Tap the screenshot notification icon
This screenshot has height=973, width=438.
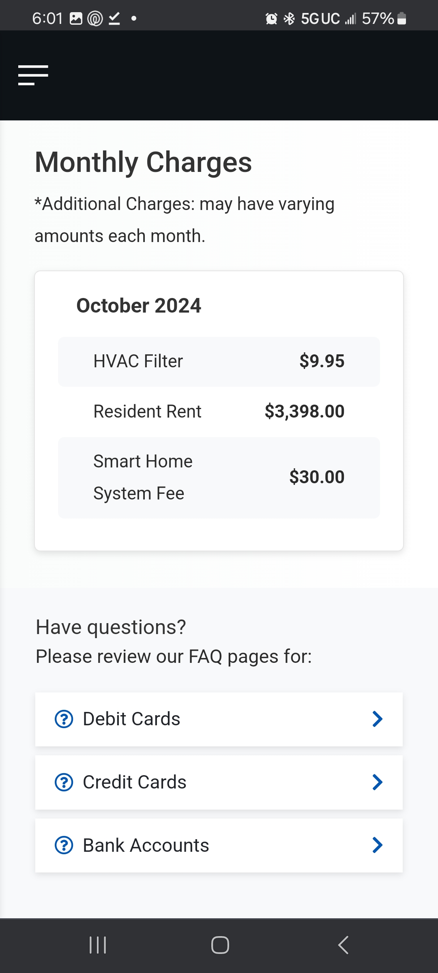pyautogui.click(x=76, y=18)
